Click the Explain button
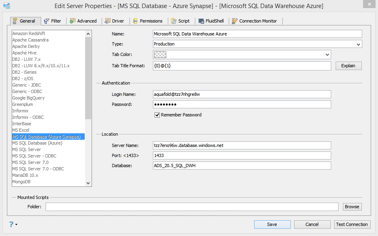The height and width of the screenshot is (236, 378). [x=349, y=66]
